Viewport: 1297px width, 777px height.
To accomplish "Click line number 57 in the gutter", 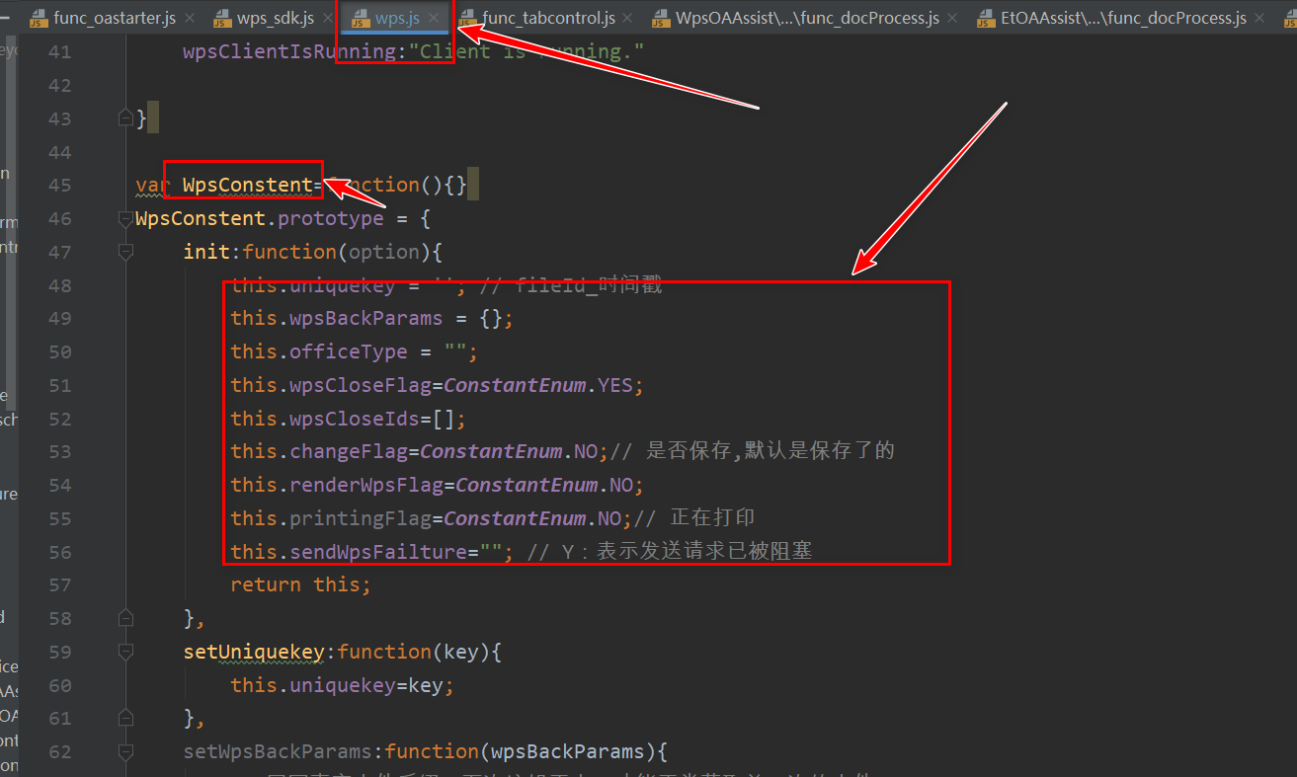I will click(x=59, y=584).
